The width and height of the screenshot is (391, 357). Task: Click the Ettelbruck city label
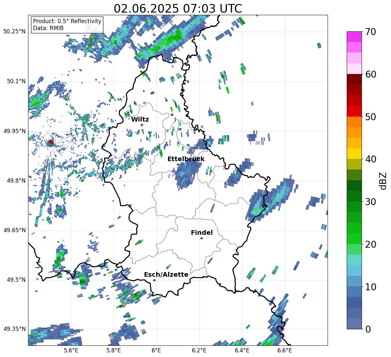click(x=186, y=159)
